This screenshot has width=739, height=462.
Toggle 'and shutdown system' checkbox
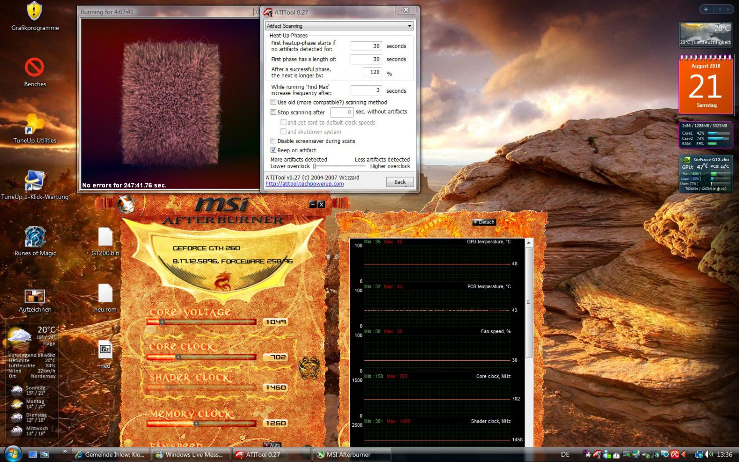283,132
